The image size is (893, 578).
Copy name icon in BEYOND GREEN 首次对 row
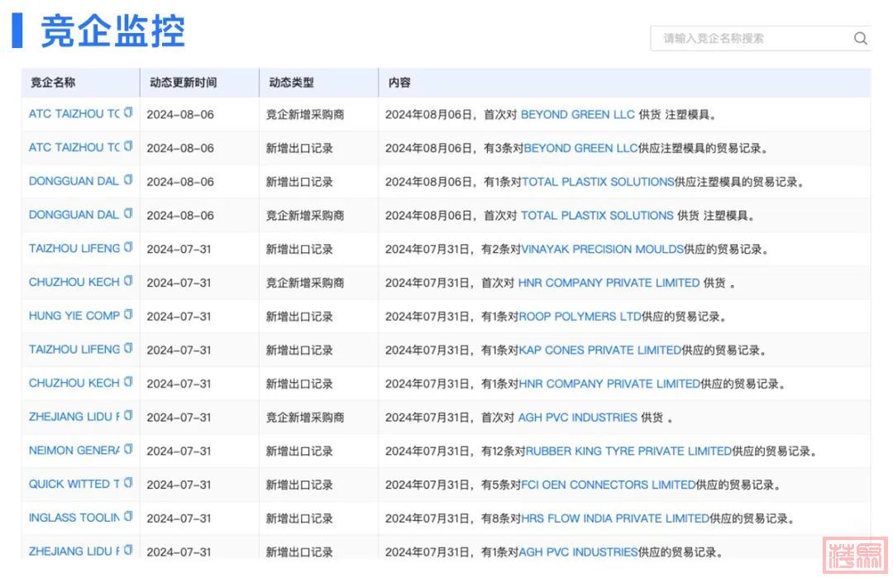pos(128,112)
